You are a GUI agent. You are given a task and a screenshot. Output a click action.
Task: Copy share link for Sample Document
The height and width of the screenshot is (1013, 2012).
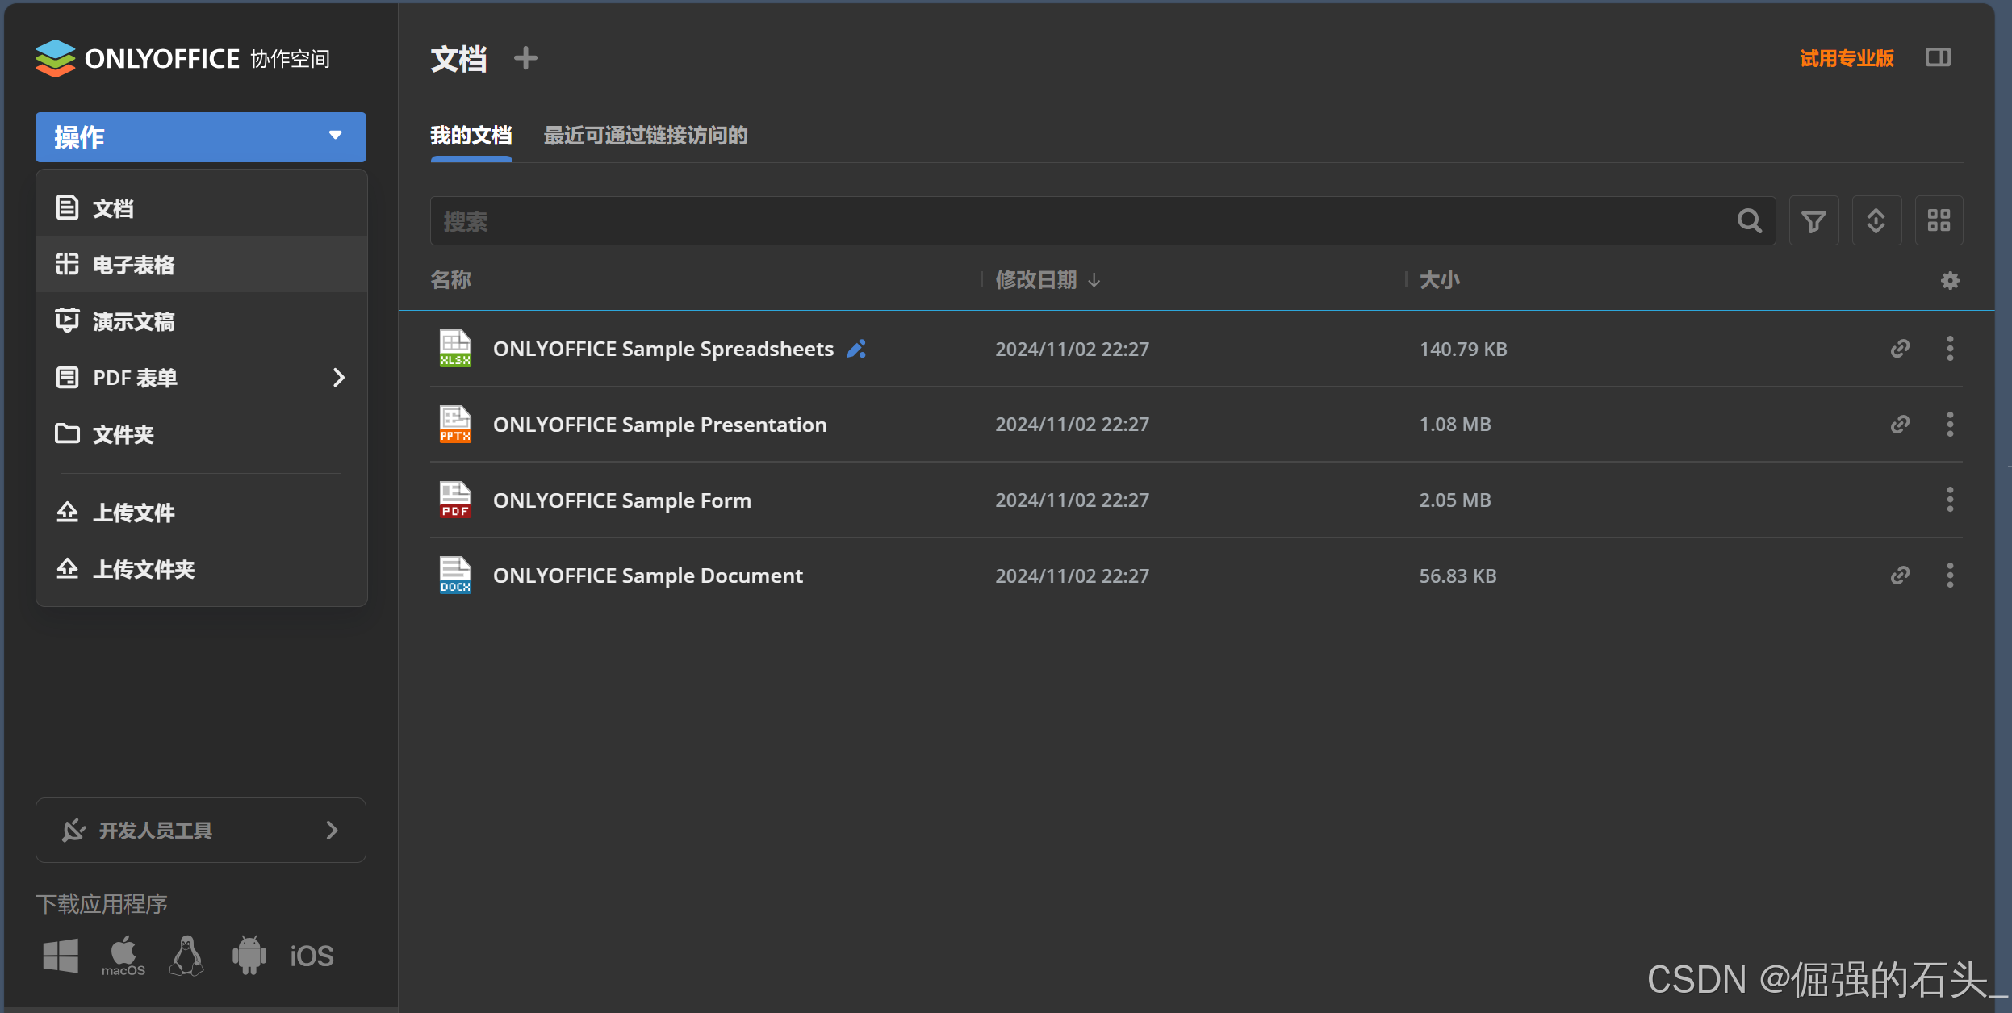(x=1900, y=575)
